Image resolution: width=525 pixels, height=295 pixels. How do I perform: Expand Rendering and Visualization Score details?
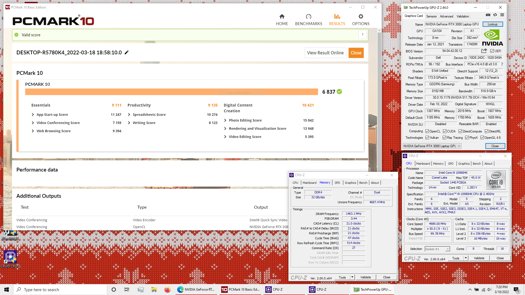pos(225,129)
